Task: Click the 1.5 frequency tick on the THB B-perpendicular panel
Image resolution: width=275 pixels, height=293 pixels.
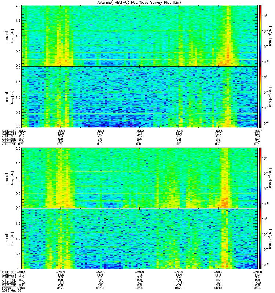Action: pyautogui.click(x=18, y=21)
